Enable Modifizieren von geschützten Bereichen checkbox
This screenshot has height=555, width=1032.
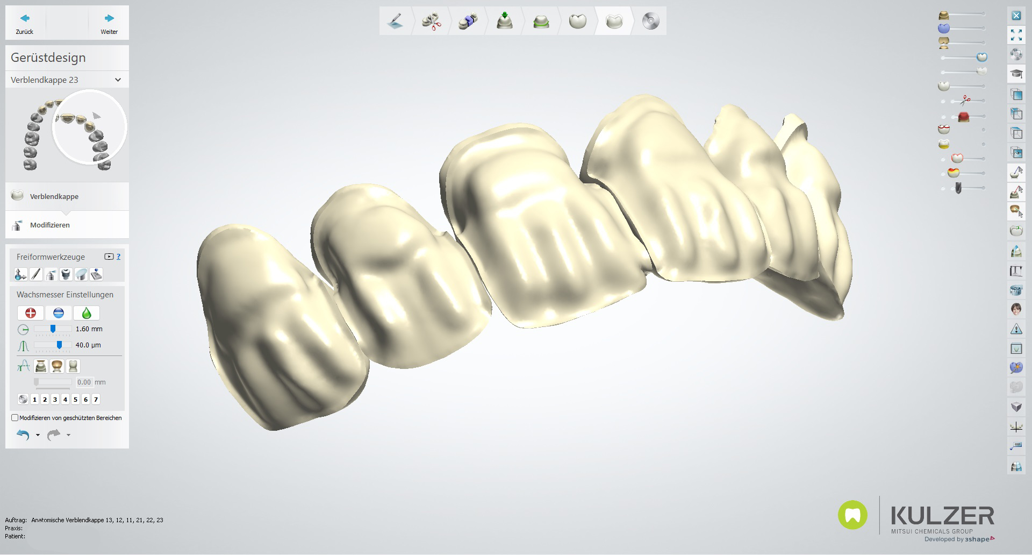[x=15, y=418]
